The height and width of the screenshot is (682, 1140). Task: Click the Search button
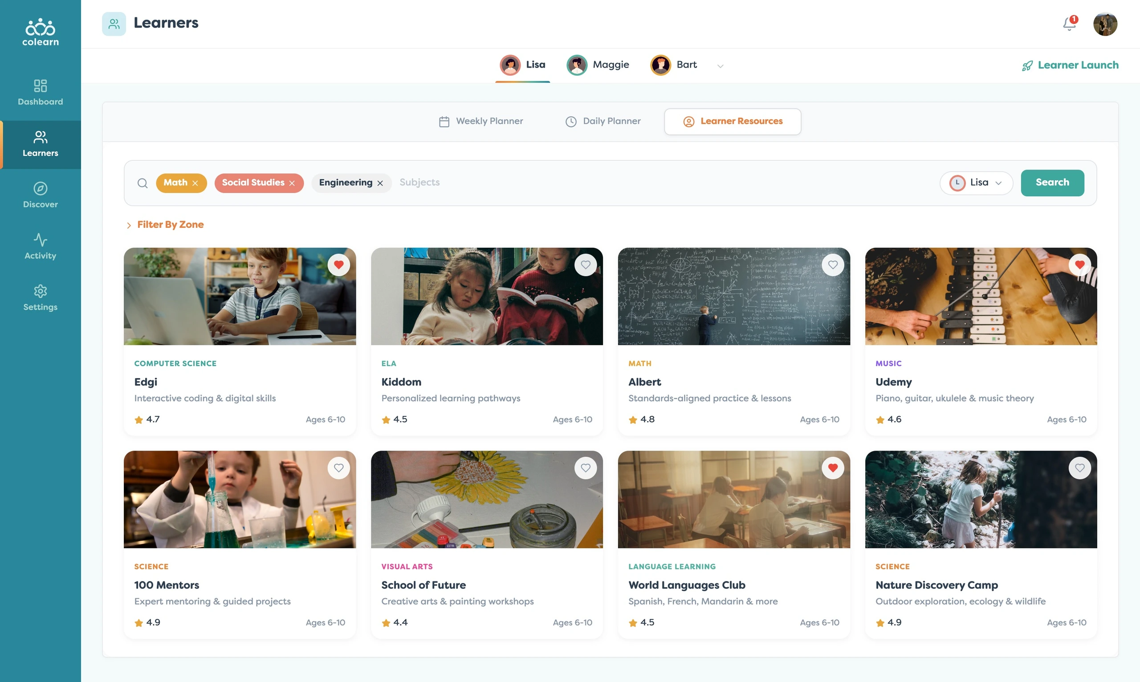[1052, 183]
